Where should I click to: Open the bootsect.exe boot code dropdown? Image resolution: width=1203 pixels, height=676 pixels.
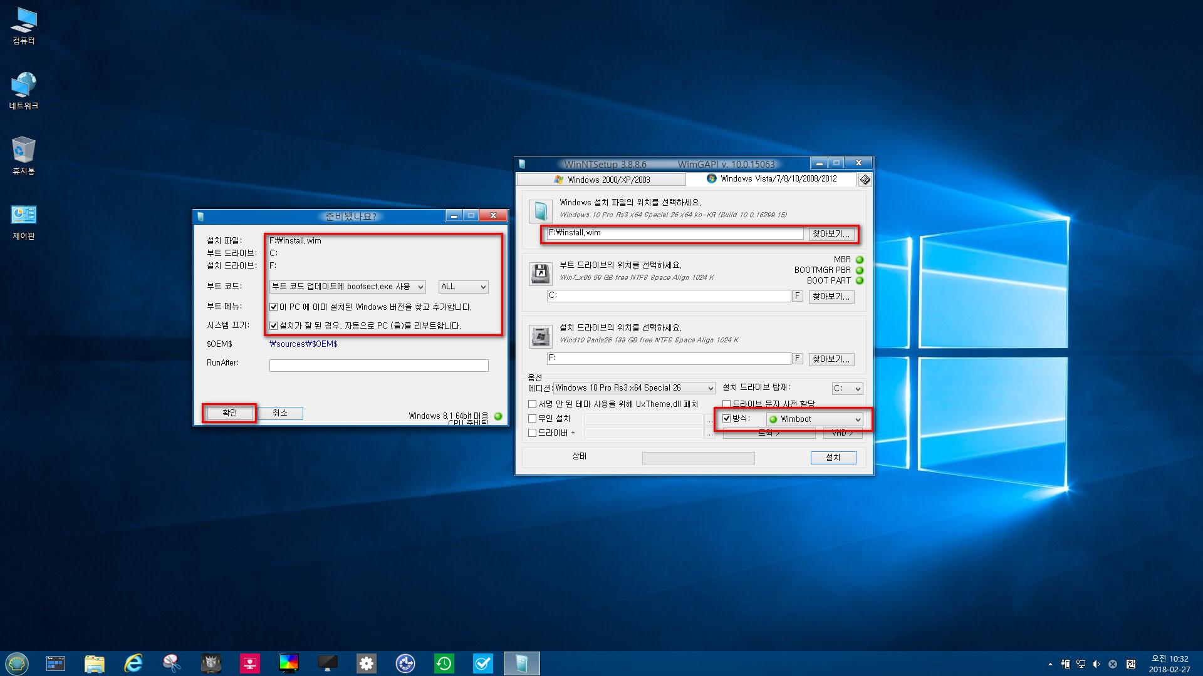click(x=348, y=287)
